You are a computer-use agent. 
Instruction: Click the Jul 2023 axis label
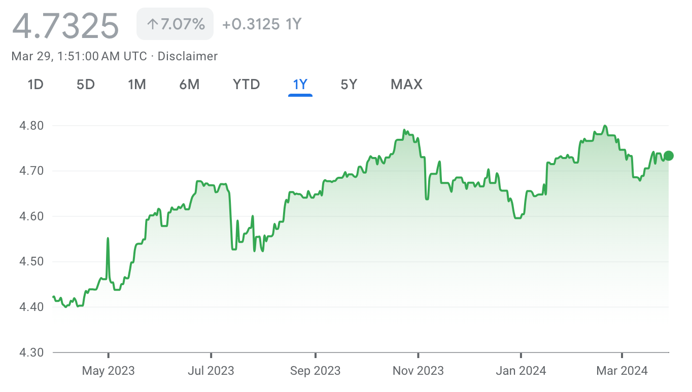click(211, 371)
